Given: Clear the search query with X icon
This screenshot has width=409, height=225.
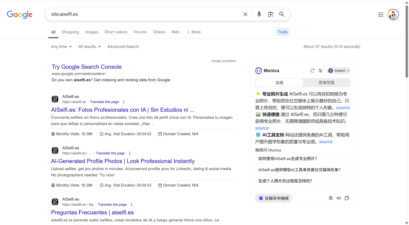Looking at the screenshot, I should click(245, 14).
